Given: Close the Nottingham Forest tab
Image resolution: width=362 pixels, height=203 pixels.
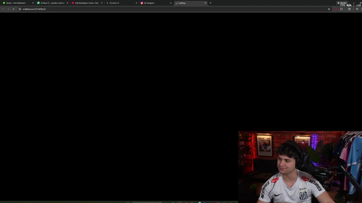Looking at the screenshot, I should click(x=102, y=3).
